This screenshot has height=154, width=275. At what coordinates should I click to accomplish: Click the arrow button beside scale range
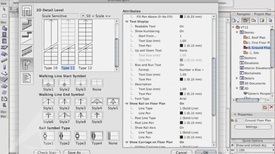coord(83,16)
